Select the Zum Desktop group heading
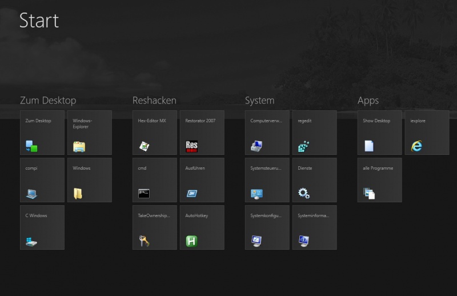Image resolution: width=457 pixels, height=296 pixels. click(48, 101)
